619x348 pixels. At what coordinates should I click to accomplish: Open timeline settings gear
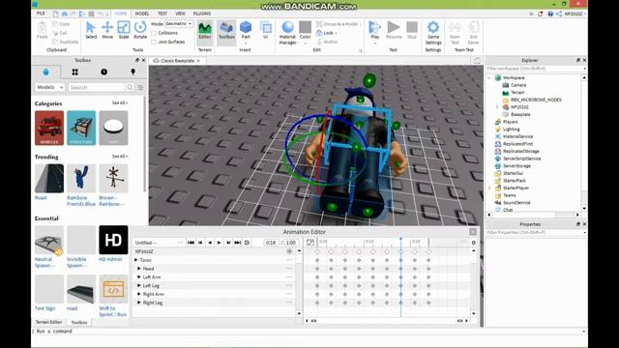click(x=474, y=243)
